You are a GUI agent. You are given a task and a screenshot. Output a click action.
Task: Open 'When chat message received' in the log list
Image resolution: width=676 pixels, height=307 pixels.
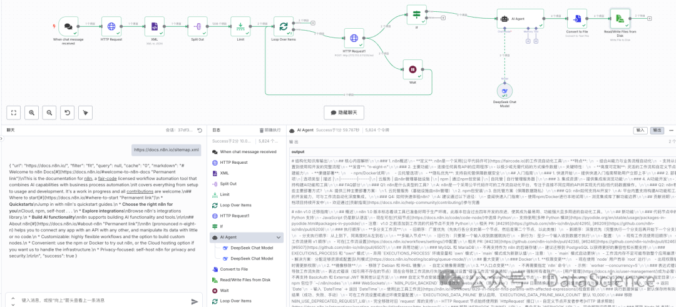tap(247, 151)
